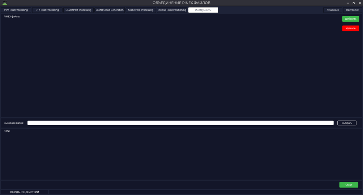
Task: Switch to Precise Point Positioning tab
Action: pyautogui.click(x=172, y=10)
